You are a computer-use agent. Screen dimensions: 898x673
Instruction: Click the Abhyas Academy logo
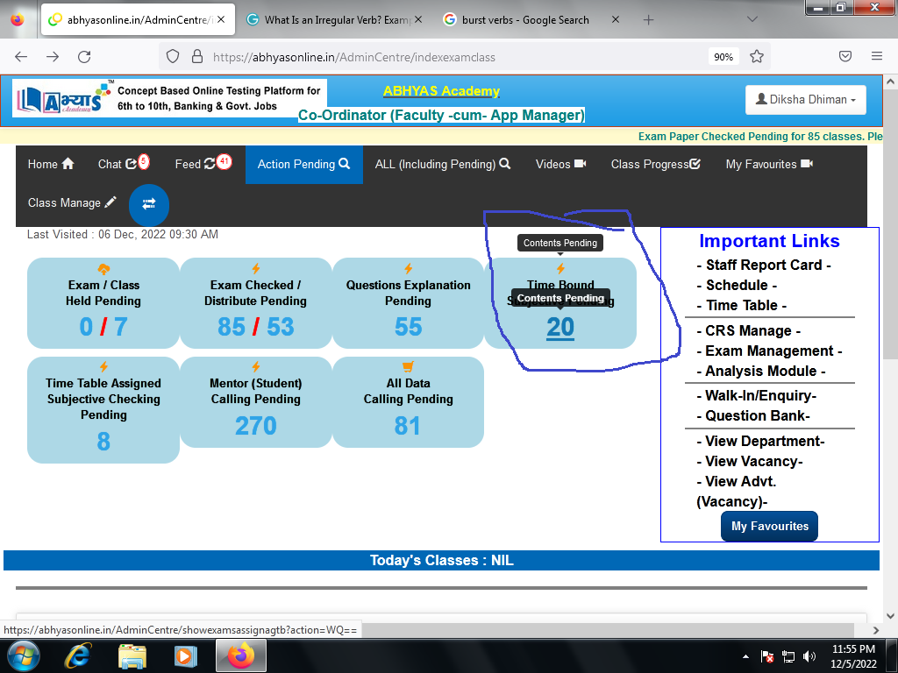[x=61, y=100]
